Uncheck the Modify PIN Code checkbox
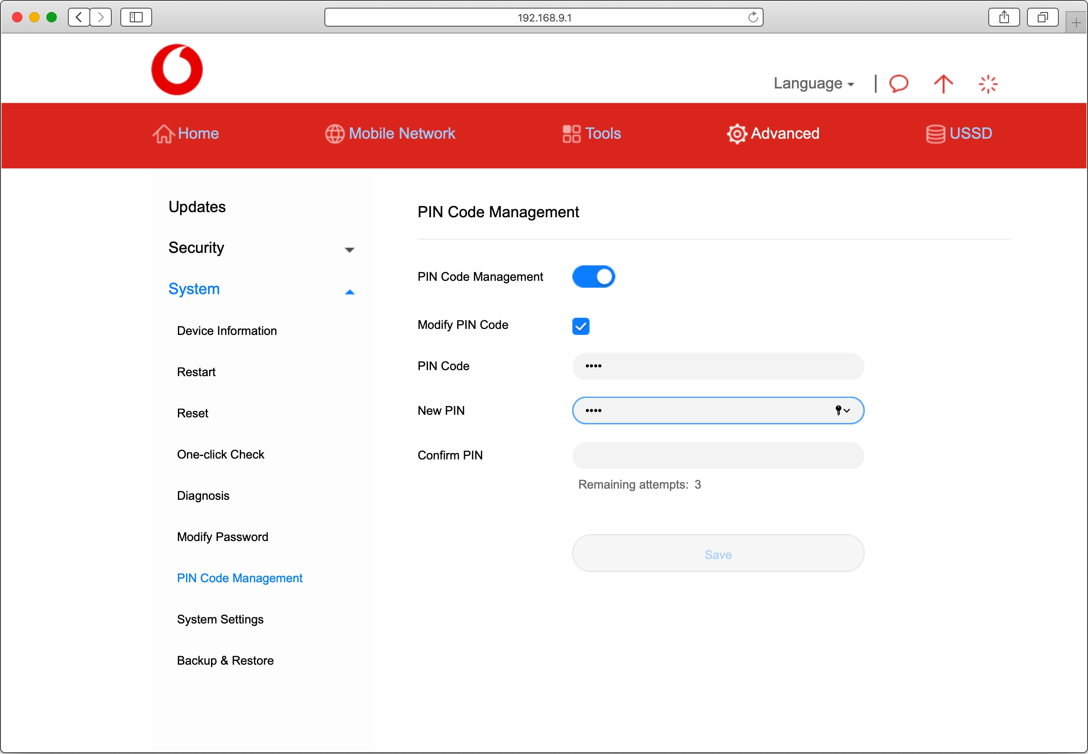Screen dimensions: 1088x754 point(581,326)
